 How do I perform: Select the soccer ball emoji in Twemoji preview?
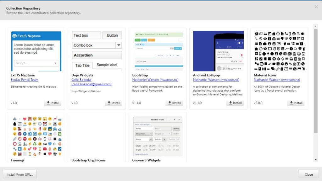pos(54,154)
